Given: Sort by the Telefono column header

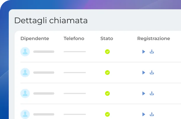Looking at the screenshot, I should 74,39.
